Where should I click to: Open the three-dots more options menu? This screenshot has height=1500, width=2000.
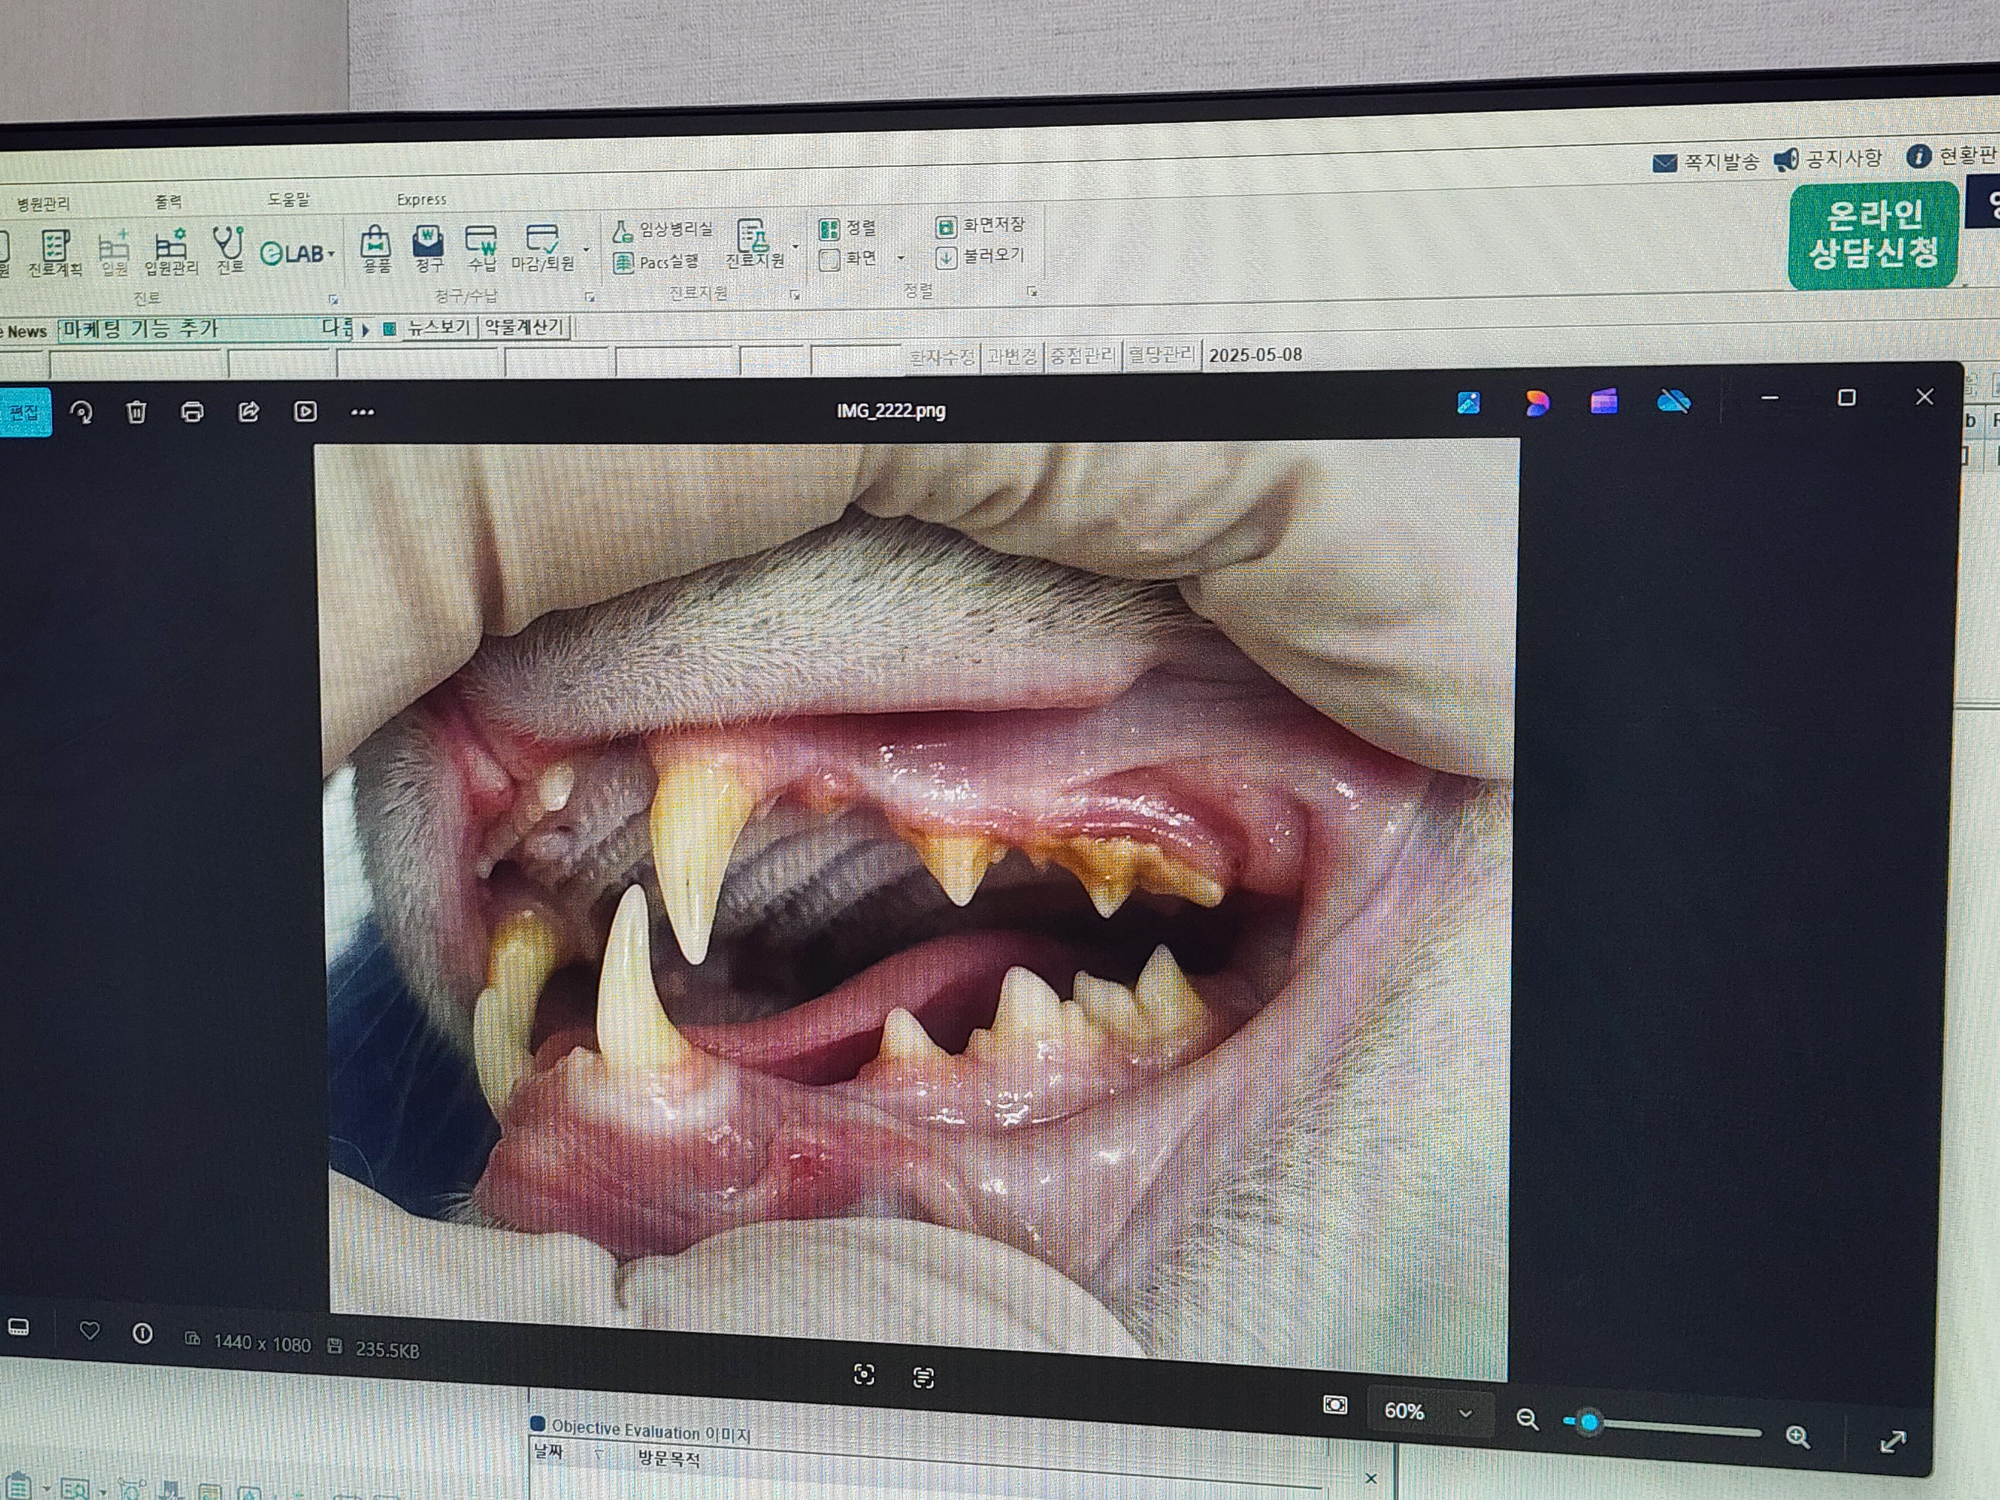click(361, 412)
